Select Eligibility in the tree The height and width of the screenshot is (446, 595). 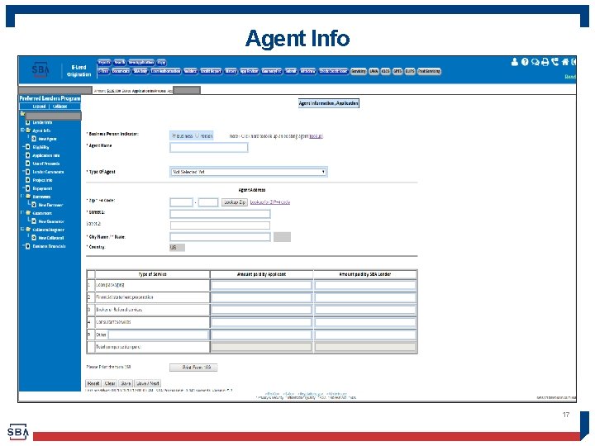(x=40, y=147)
